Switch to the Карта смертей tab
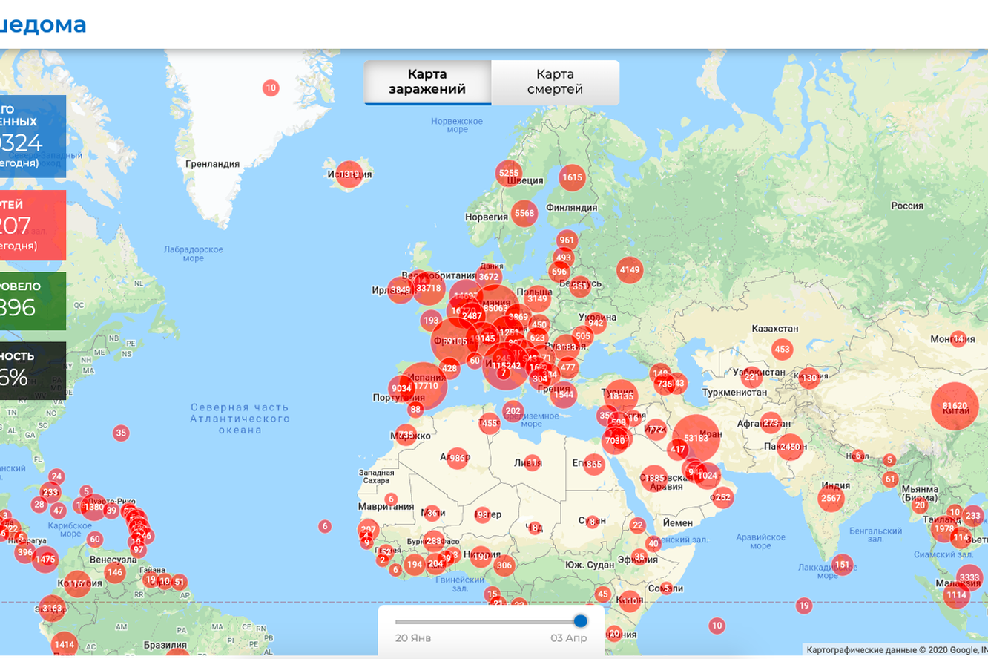This screenshot has height=659, width=988. tap(555, 82)
